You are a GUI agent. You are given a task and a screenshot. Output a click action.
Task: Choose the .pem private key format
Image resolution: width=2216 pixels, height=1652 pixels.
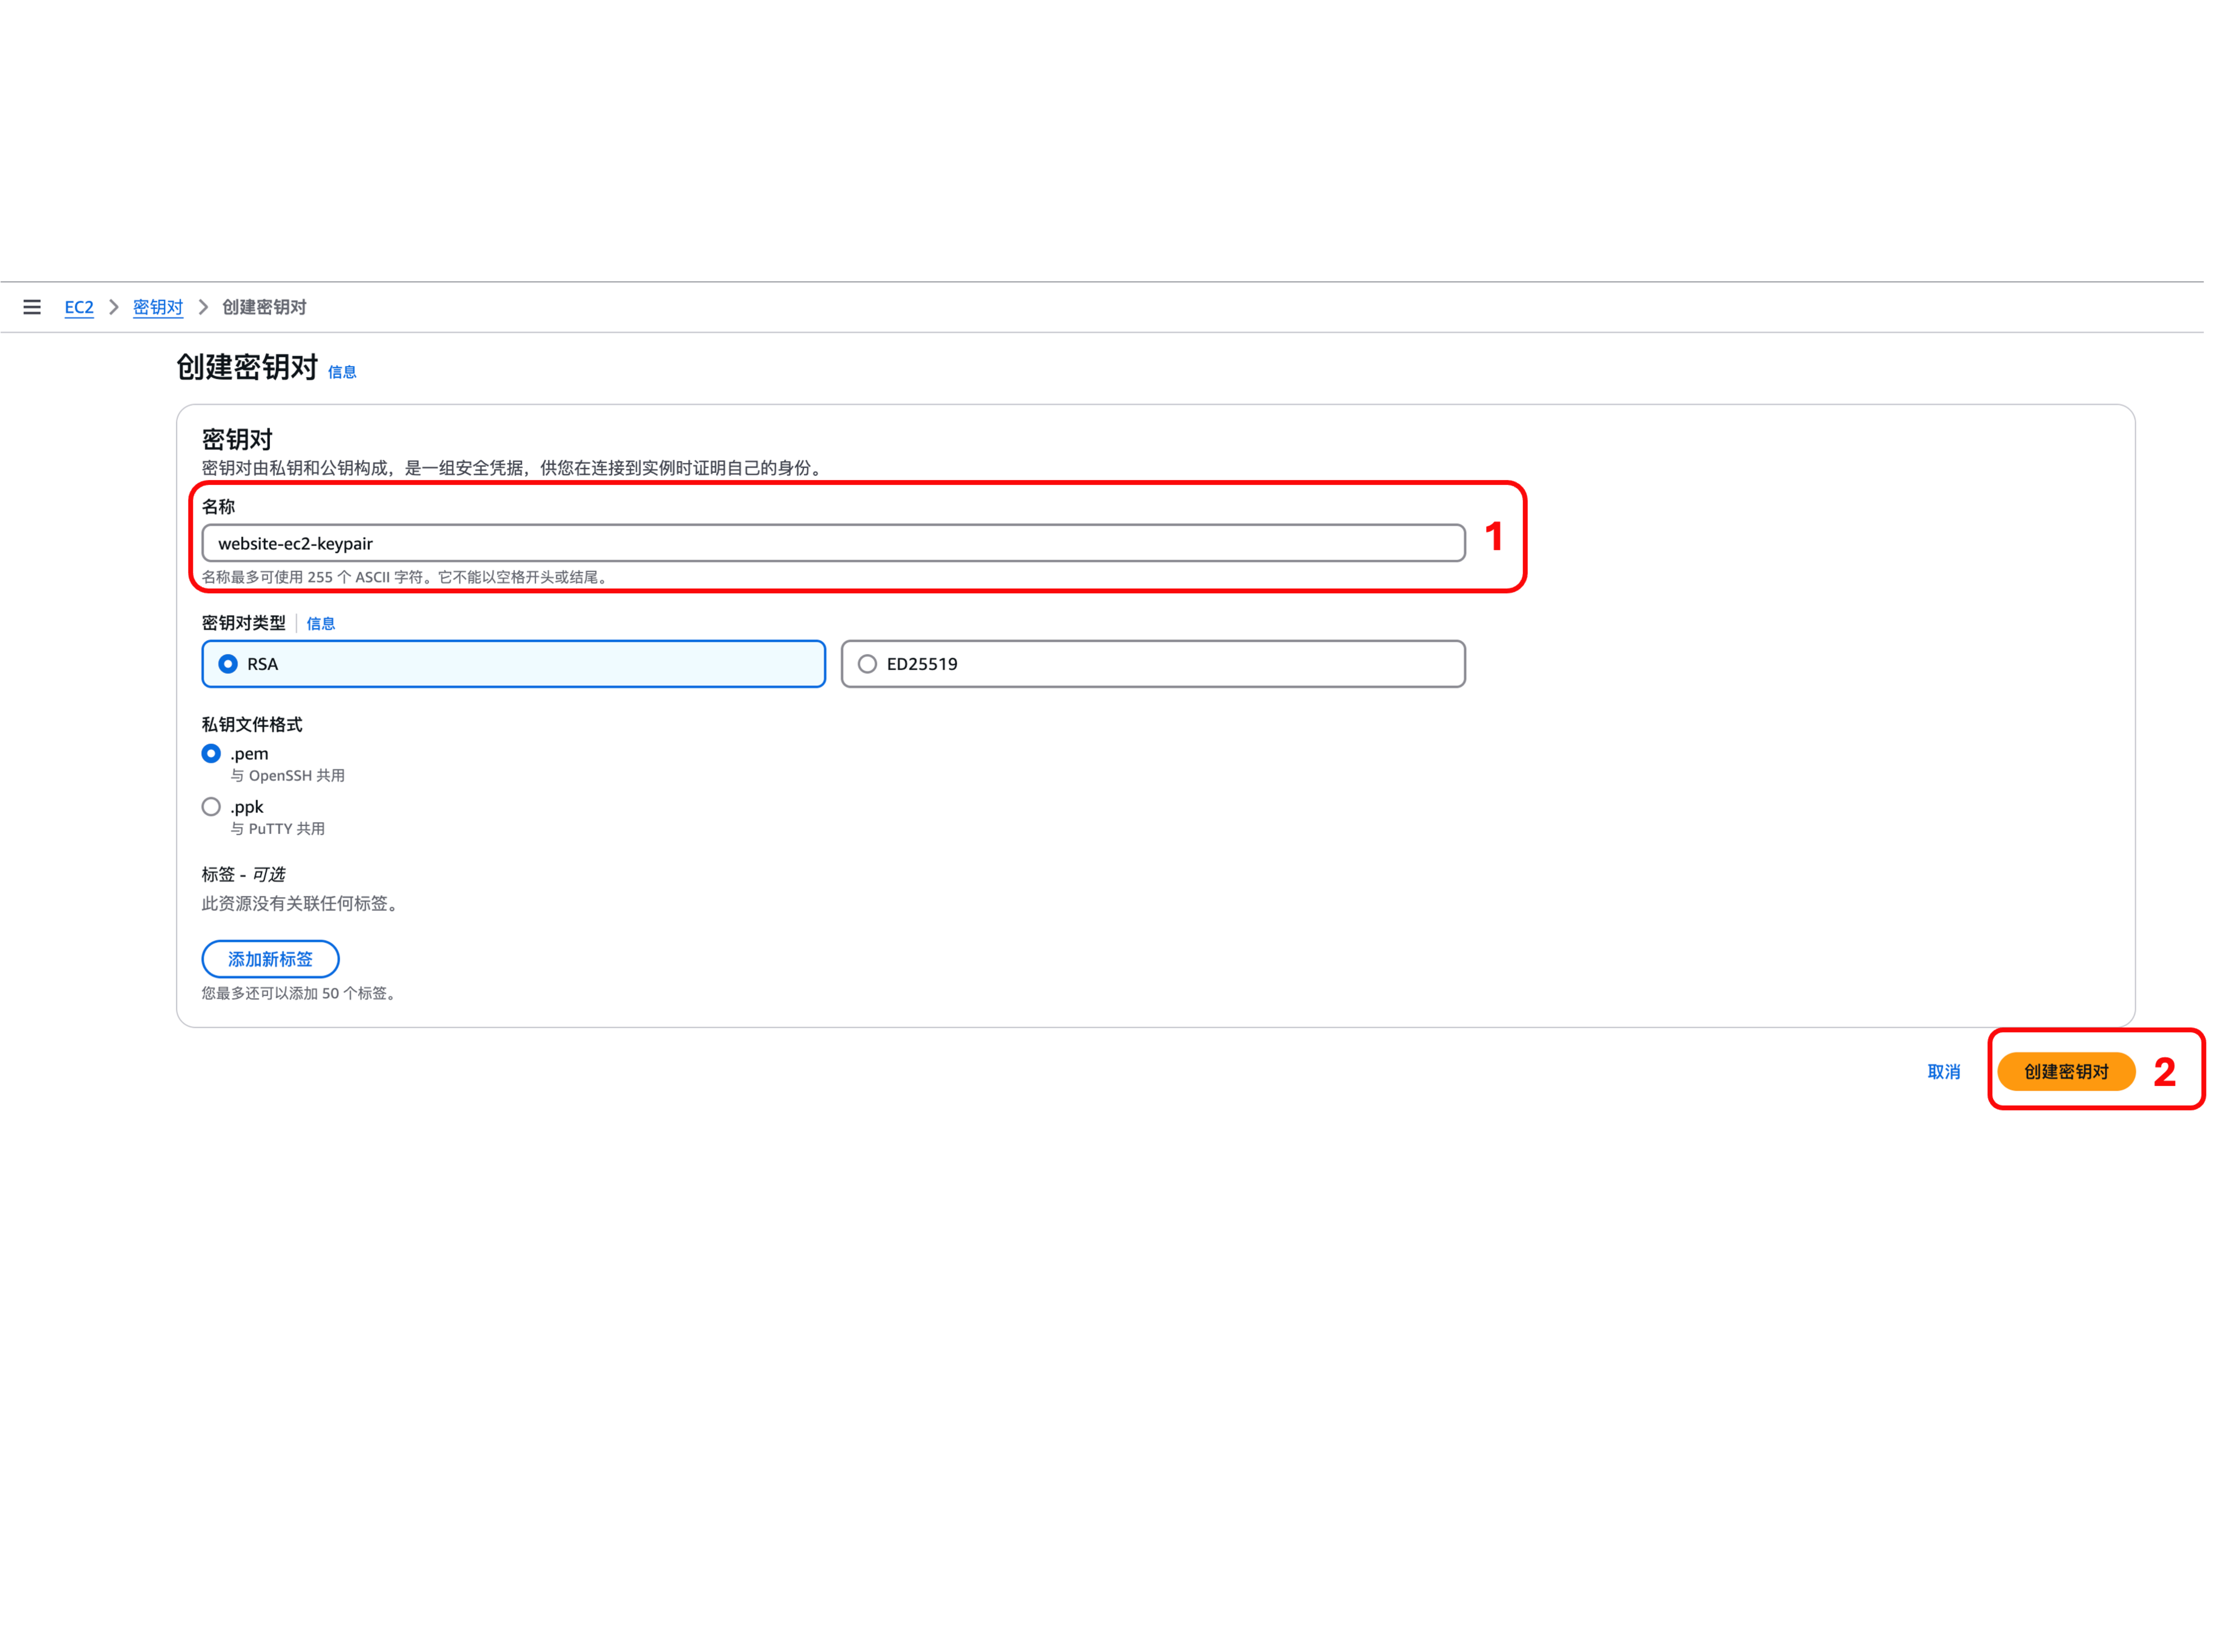tap(211, 753)
